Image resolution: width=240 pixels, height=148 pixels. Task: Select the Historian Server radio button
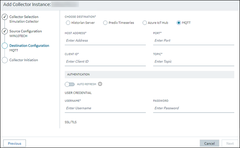tap(68, 23)
